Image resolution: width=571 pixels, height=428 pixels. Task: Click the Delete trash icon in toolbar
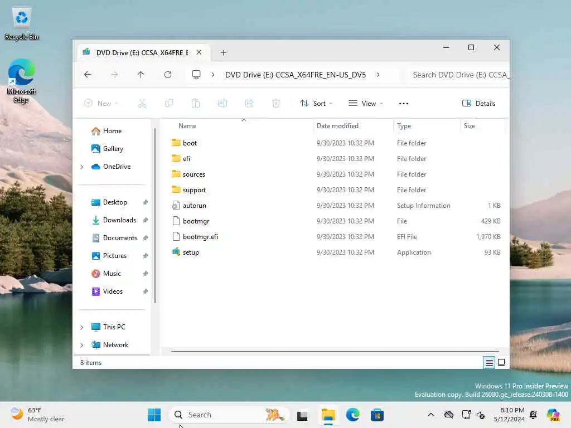276,104
